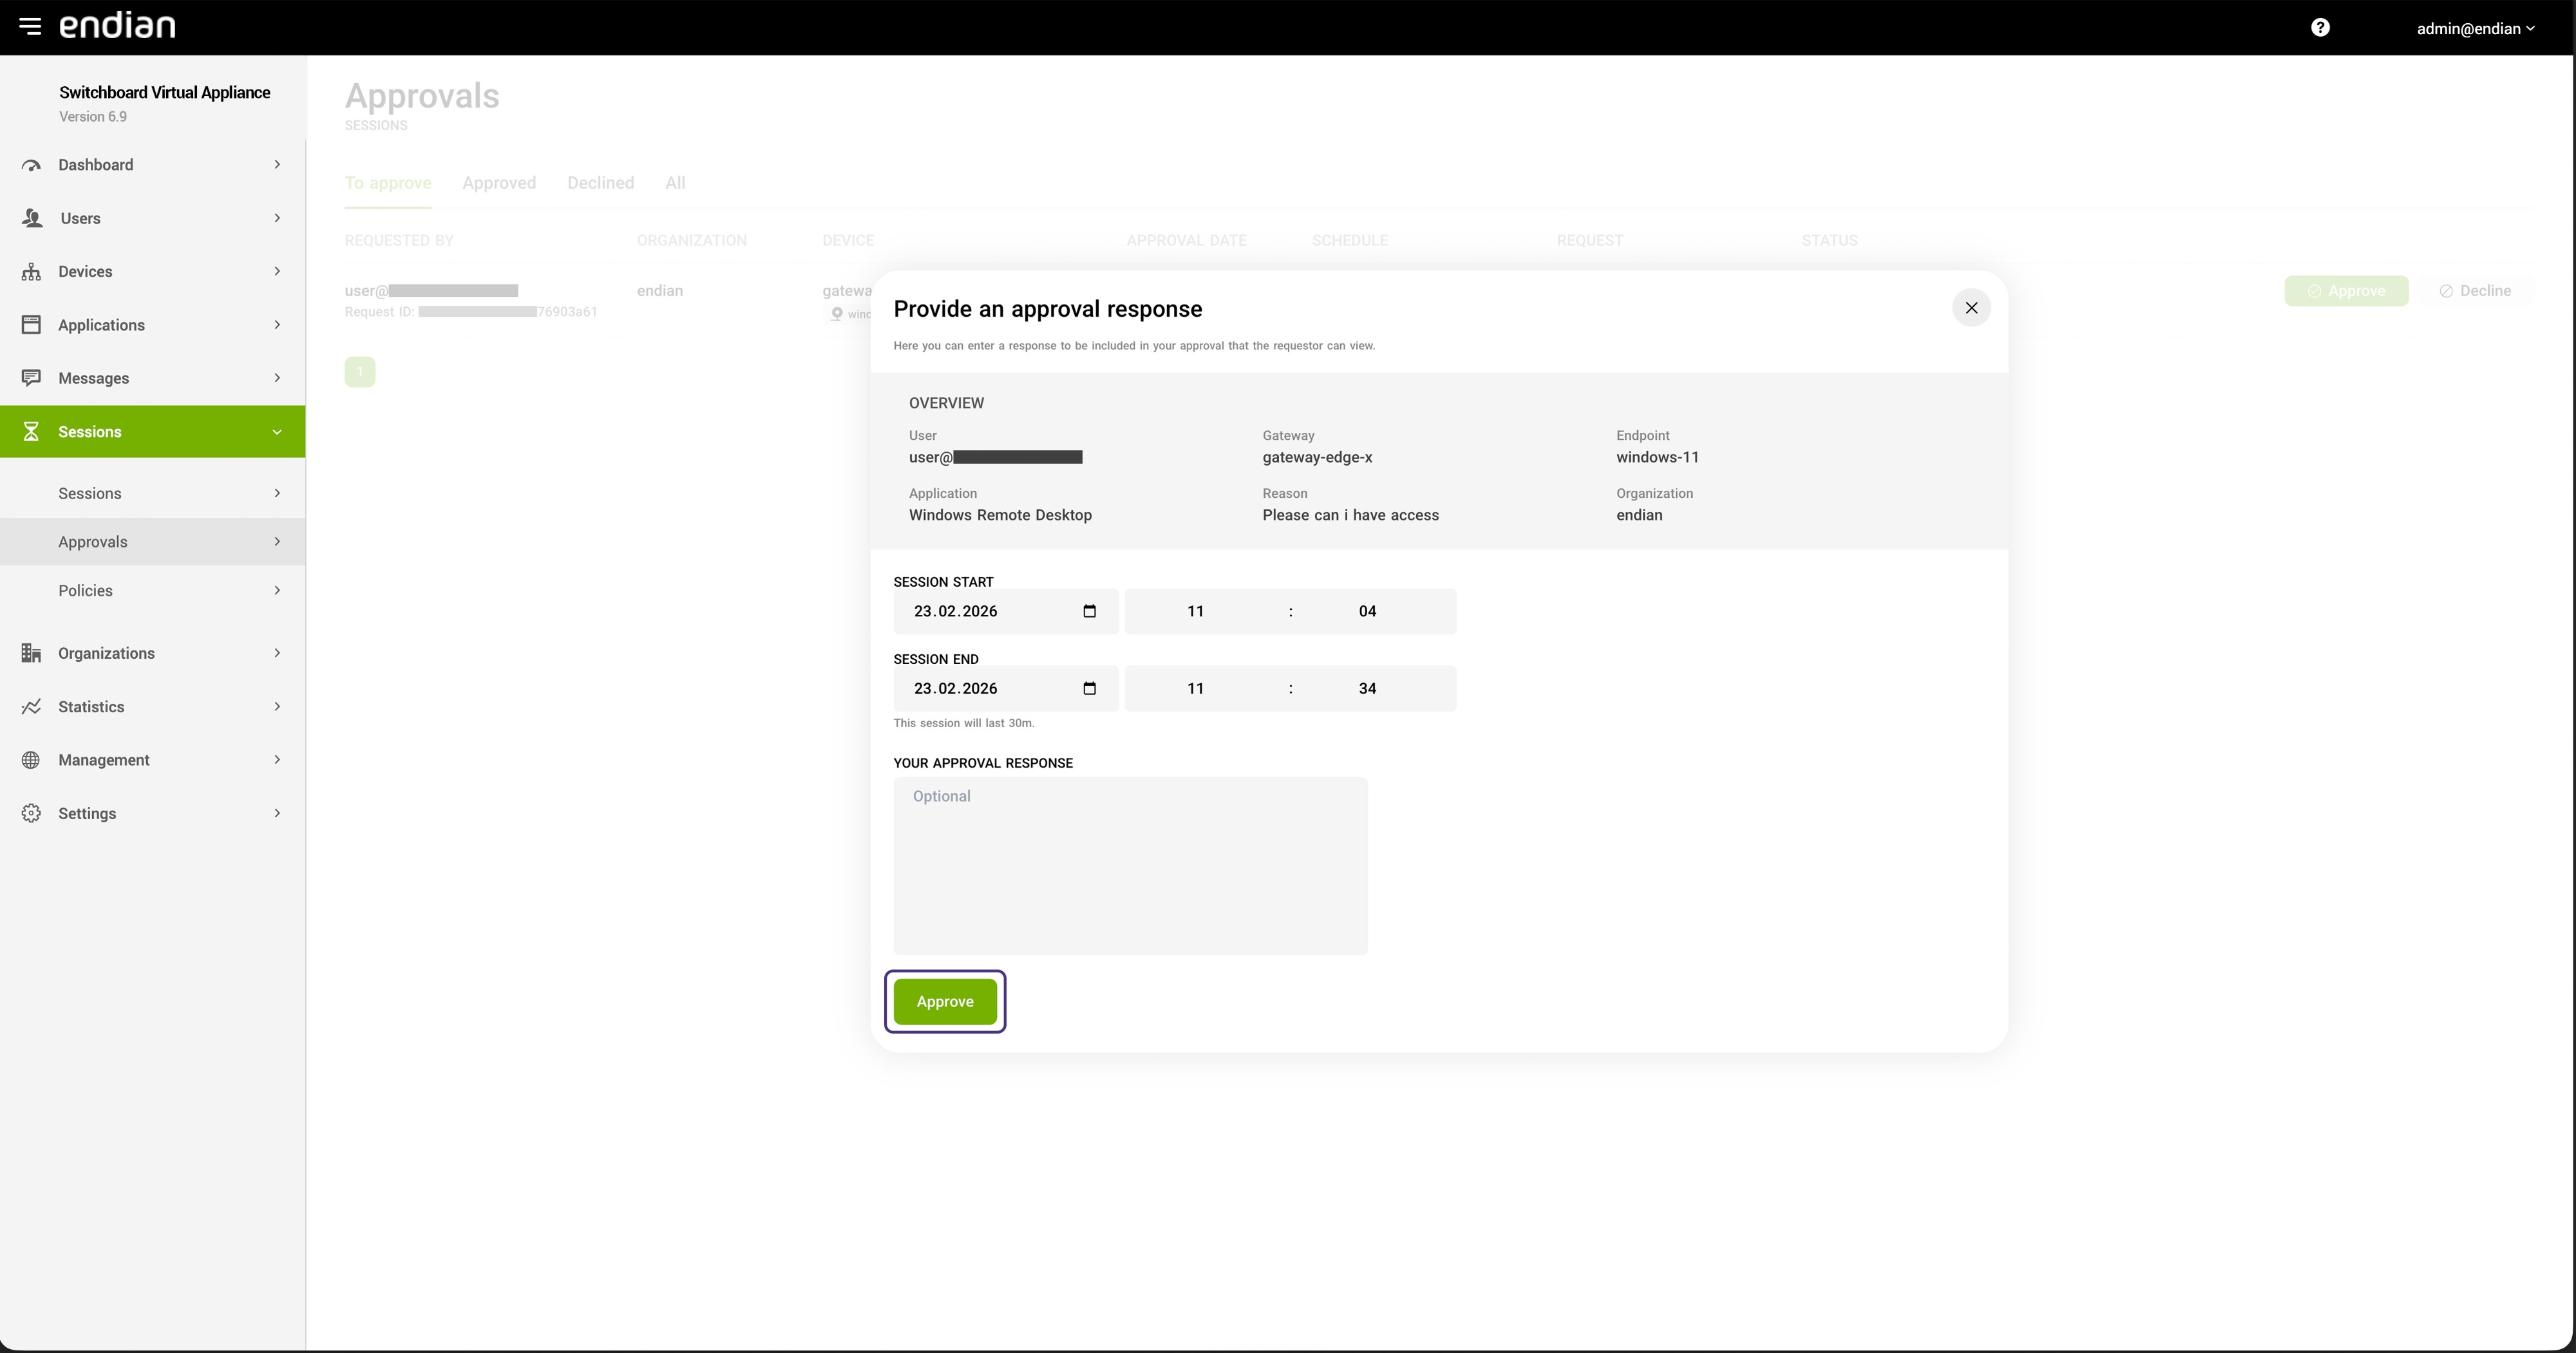Image resolution: width=2576 pixels, height=1353 pixels.
Task: Click the Settings gear icon
Action: point(31,813)
